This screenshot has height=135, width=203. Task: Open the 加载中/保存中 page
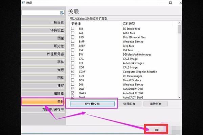pos(43,110)
